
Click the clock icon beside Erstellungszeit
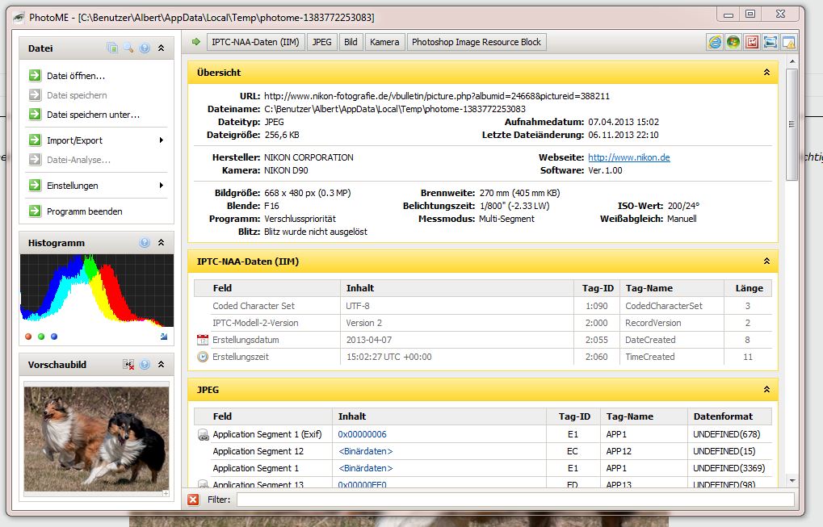click(x=203, y=357)
